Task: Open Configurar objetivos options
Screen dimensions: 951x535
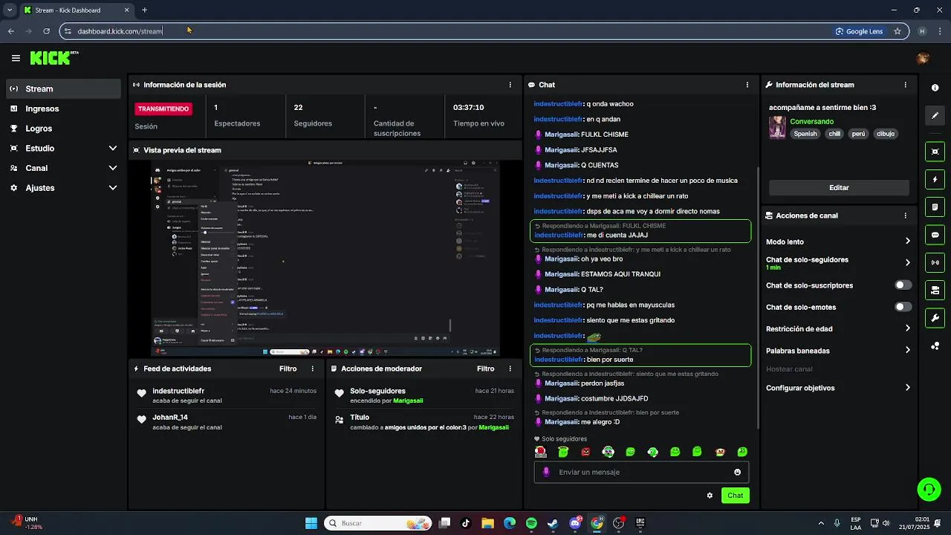Action: click(x=839, y=388)
